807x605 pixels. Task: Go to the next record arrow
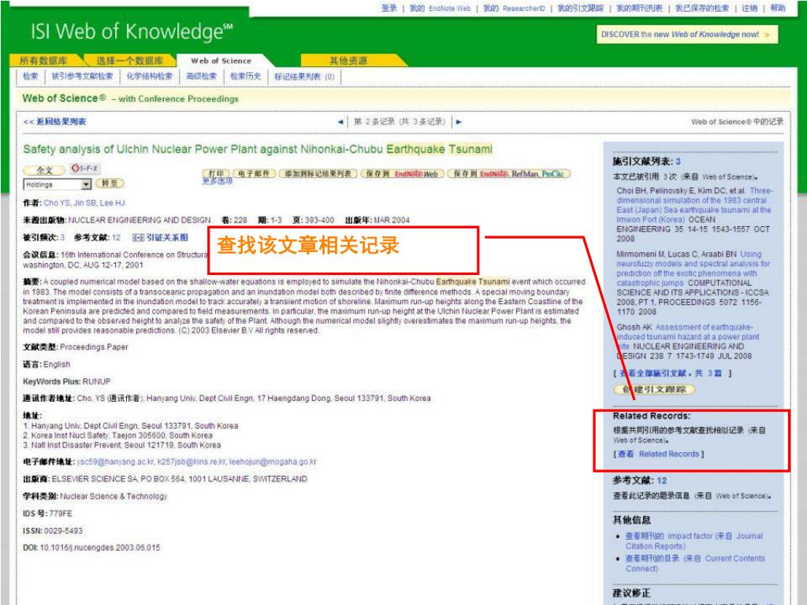[x=459, y=122]
